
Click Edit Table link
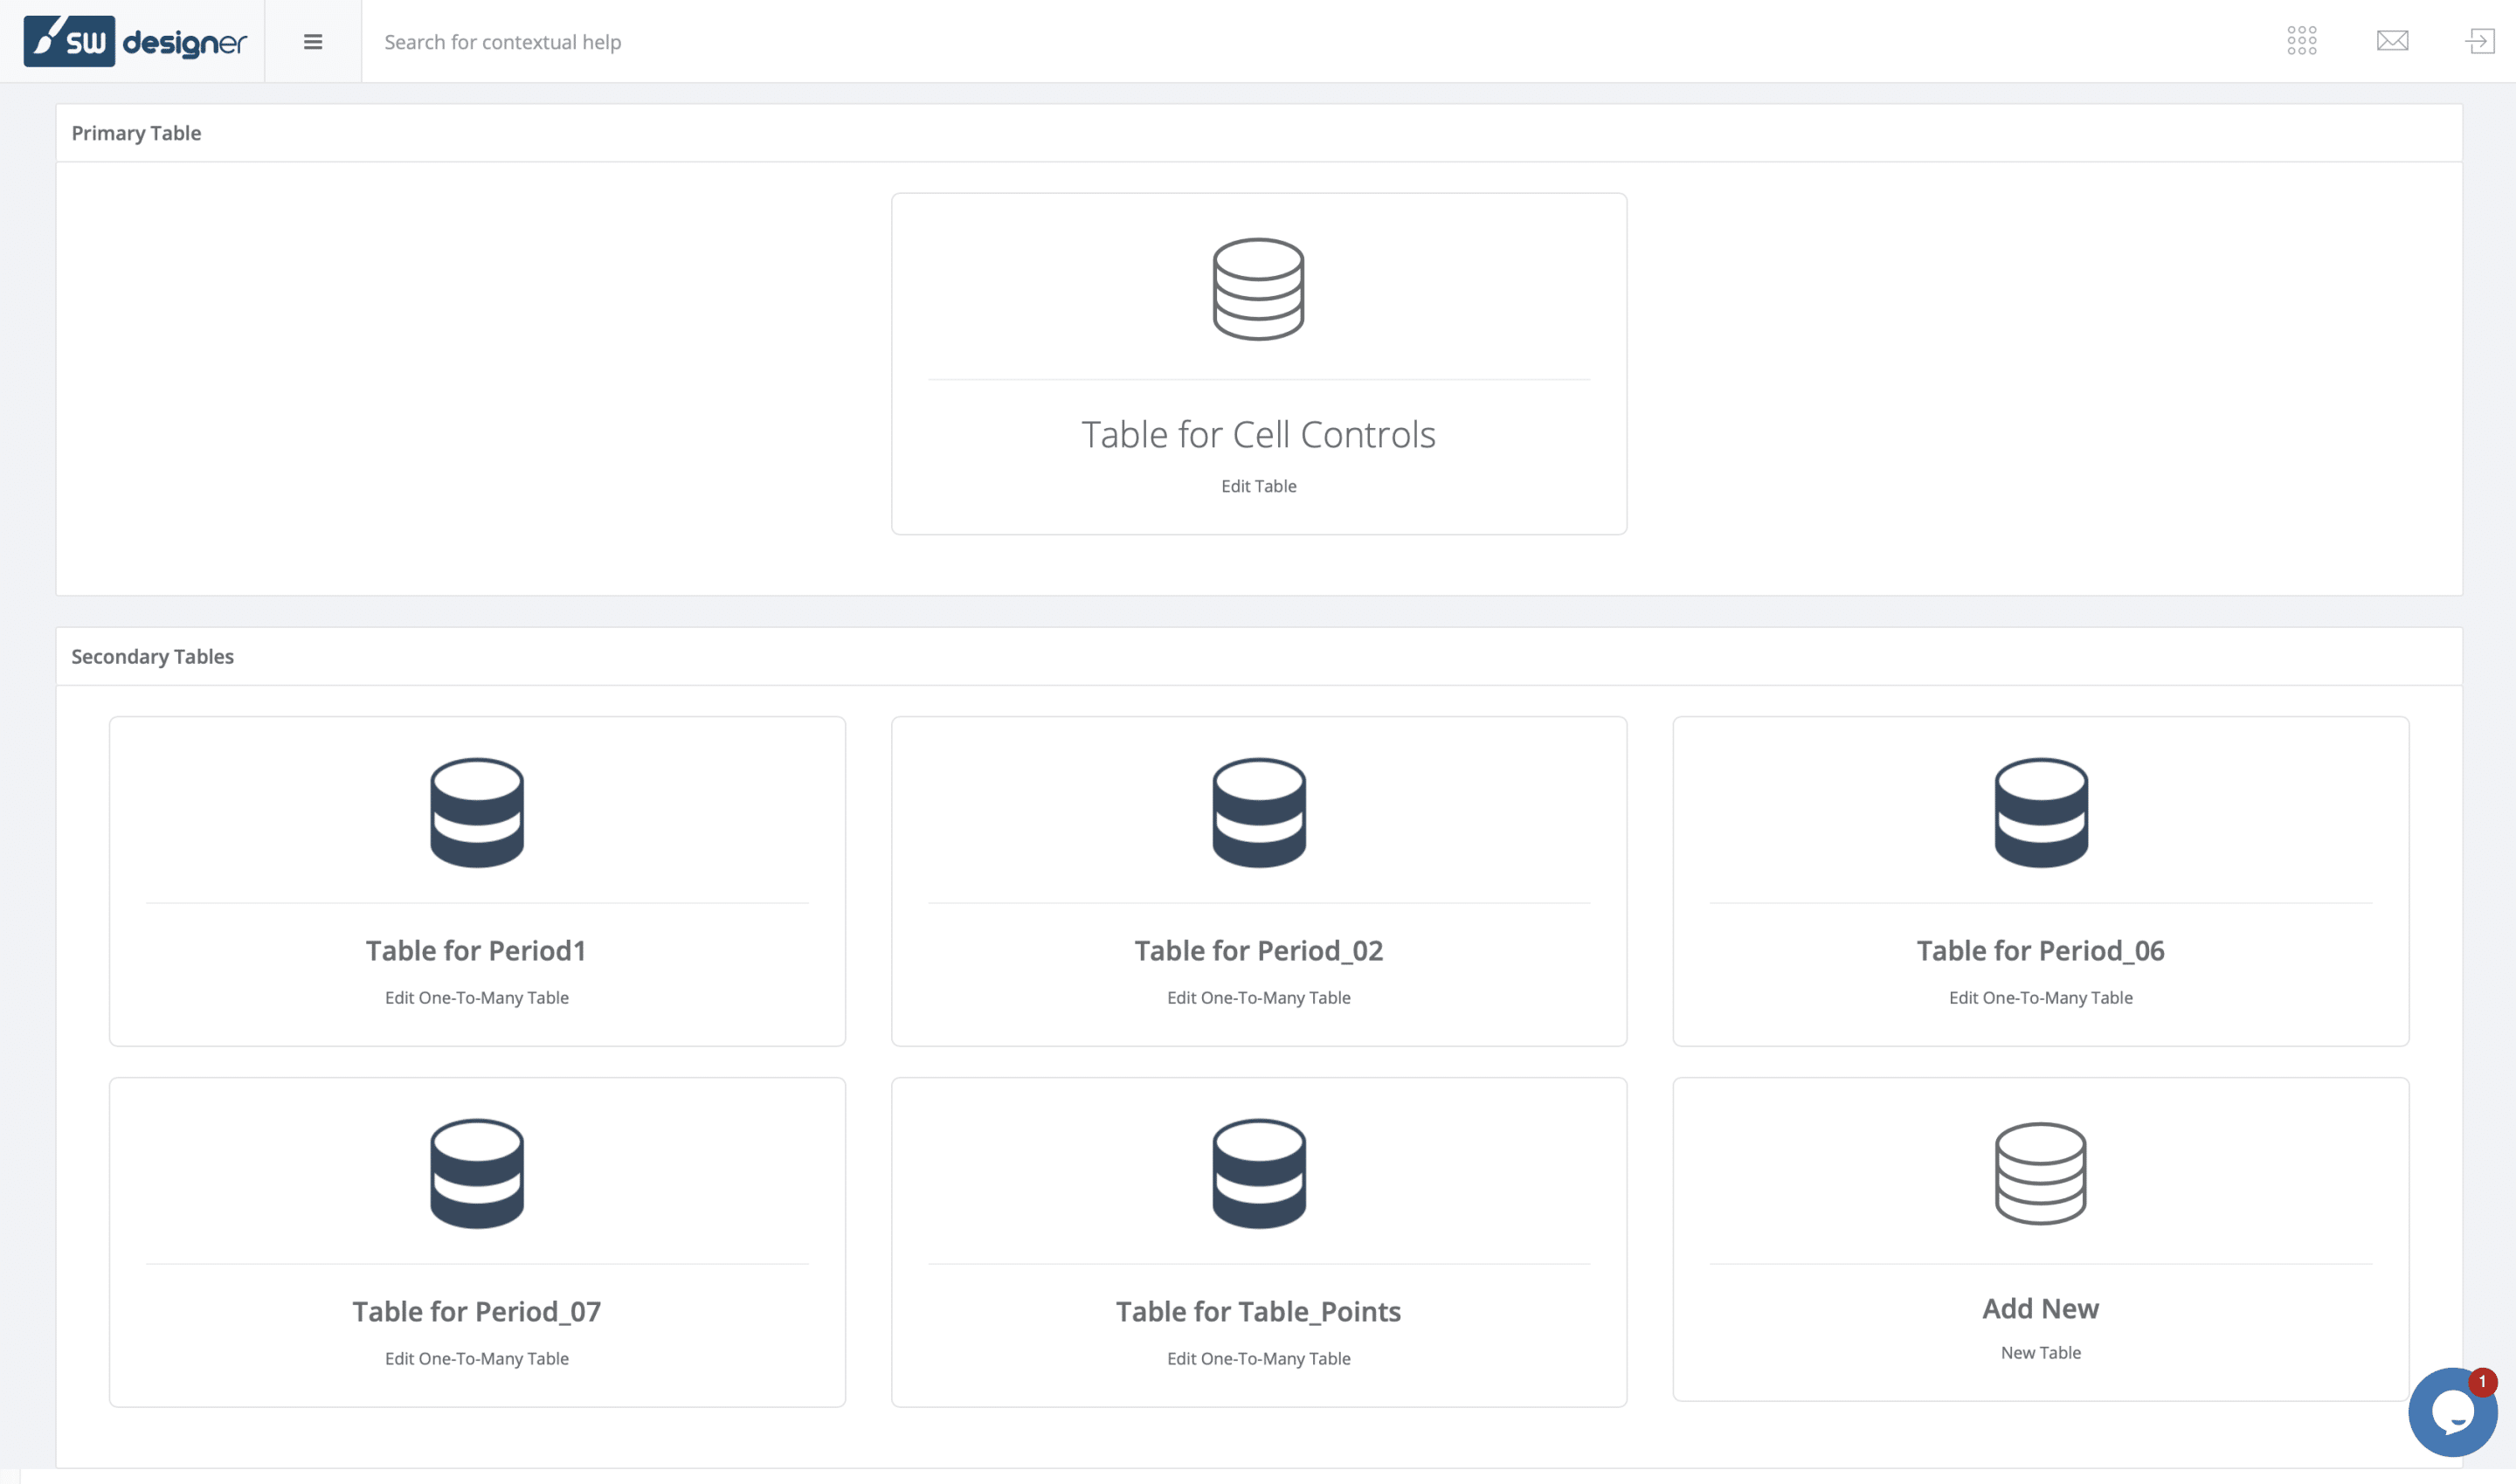1258,486
